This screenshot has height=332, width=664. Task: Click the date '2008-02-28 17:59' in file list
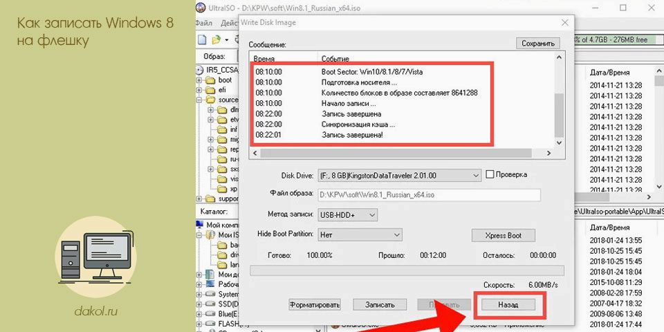(x=616, y=293)
